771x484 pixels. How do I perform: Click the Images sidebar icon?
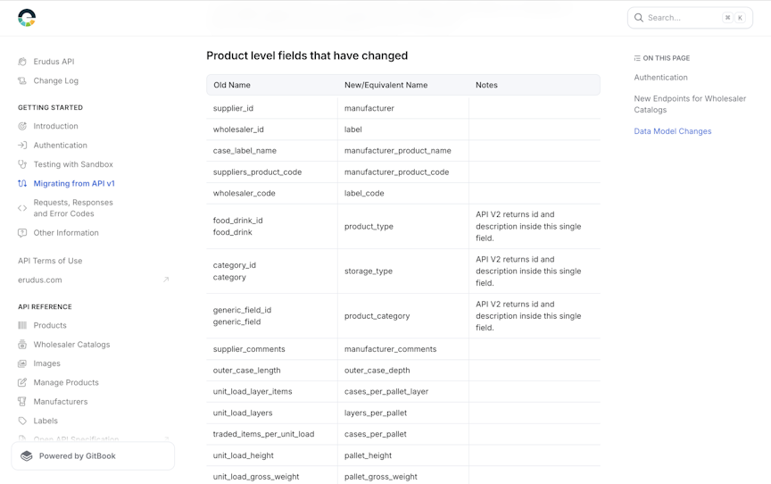[22, 363]
